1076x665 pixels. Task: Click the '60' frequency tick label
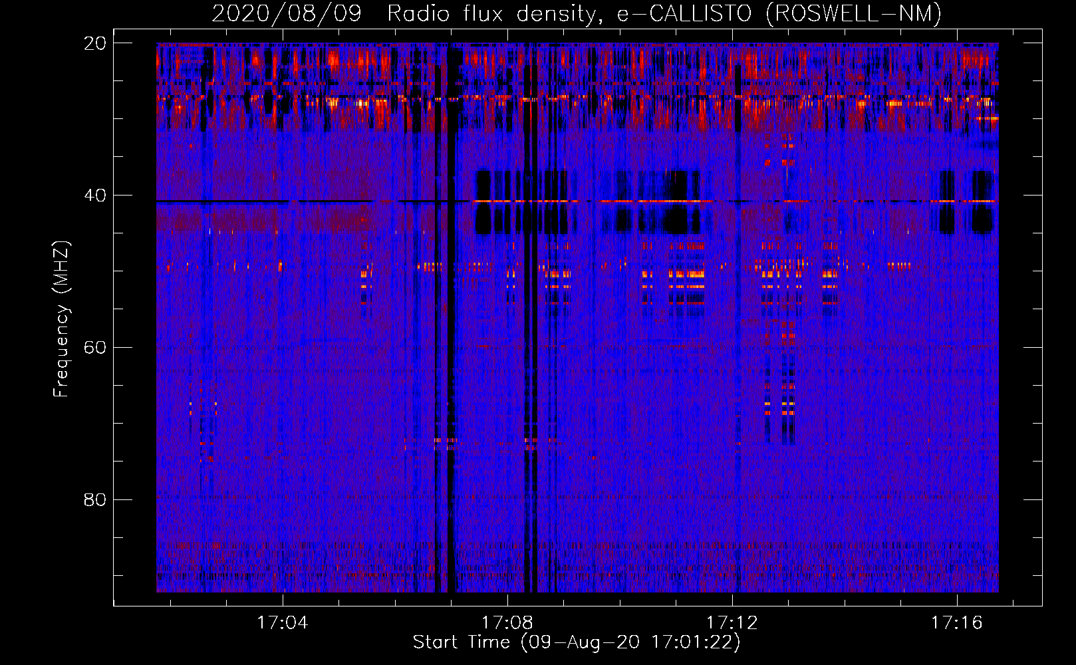(95, 348)
